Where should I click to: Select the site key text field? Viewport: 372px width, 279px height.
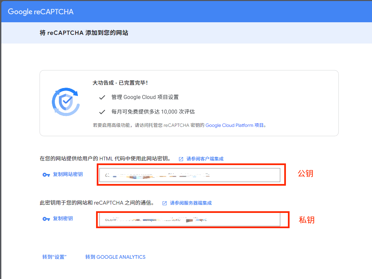189,175
